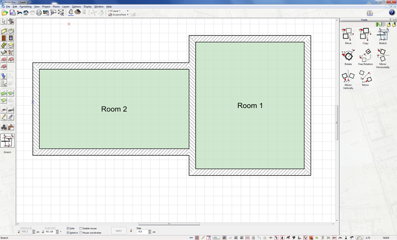Click the Room 2 label
Image resolution: width=397 pixels, height=240 pixels.
[114, 109]
